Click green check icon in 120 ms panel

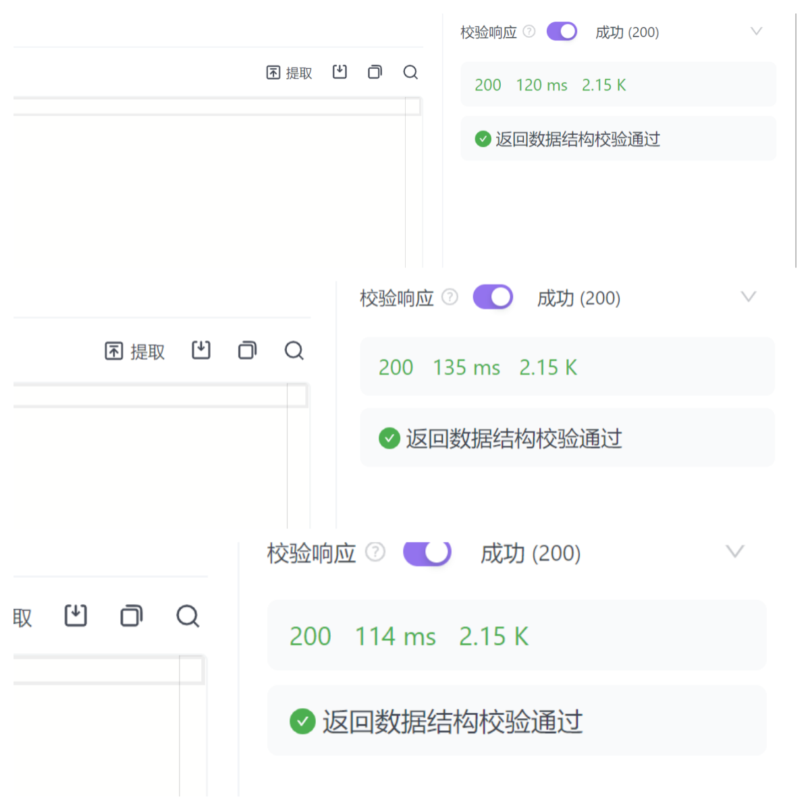pyautogui.click(x=483, y=139)
